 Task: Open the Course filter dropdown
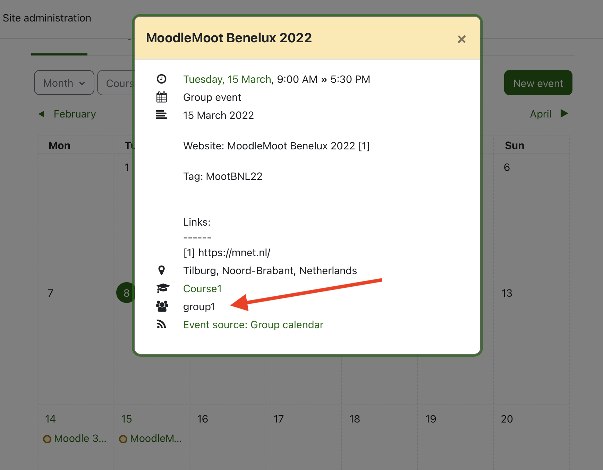[x=116, y=83]
